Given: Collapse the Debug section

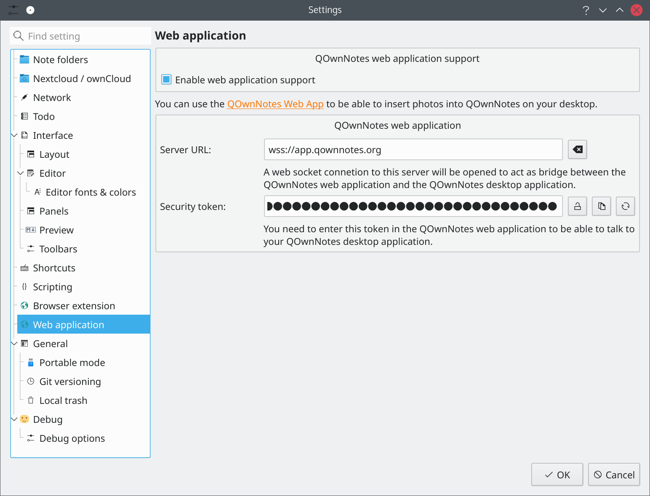Looking at the screenshot, I should click(14, 419).
